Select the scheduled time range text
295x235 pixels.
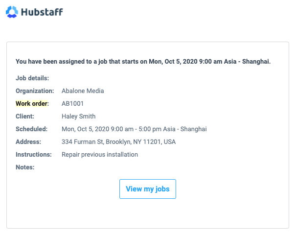click(134, 129)
